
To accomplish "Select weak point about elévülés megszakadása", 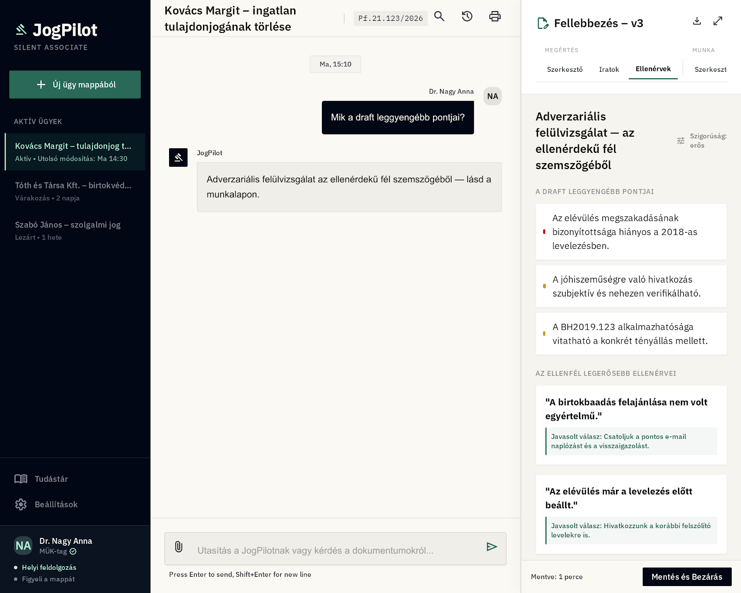I will (631, 232).
